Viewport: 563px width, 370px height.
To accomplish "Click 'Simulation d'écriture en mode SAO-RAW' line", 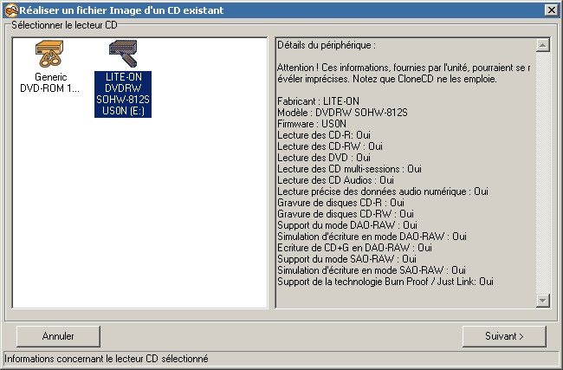I will (x=372, y=270).
